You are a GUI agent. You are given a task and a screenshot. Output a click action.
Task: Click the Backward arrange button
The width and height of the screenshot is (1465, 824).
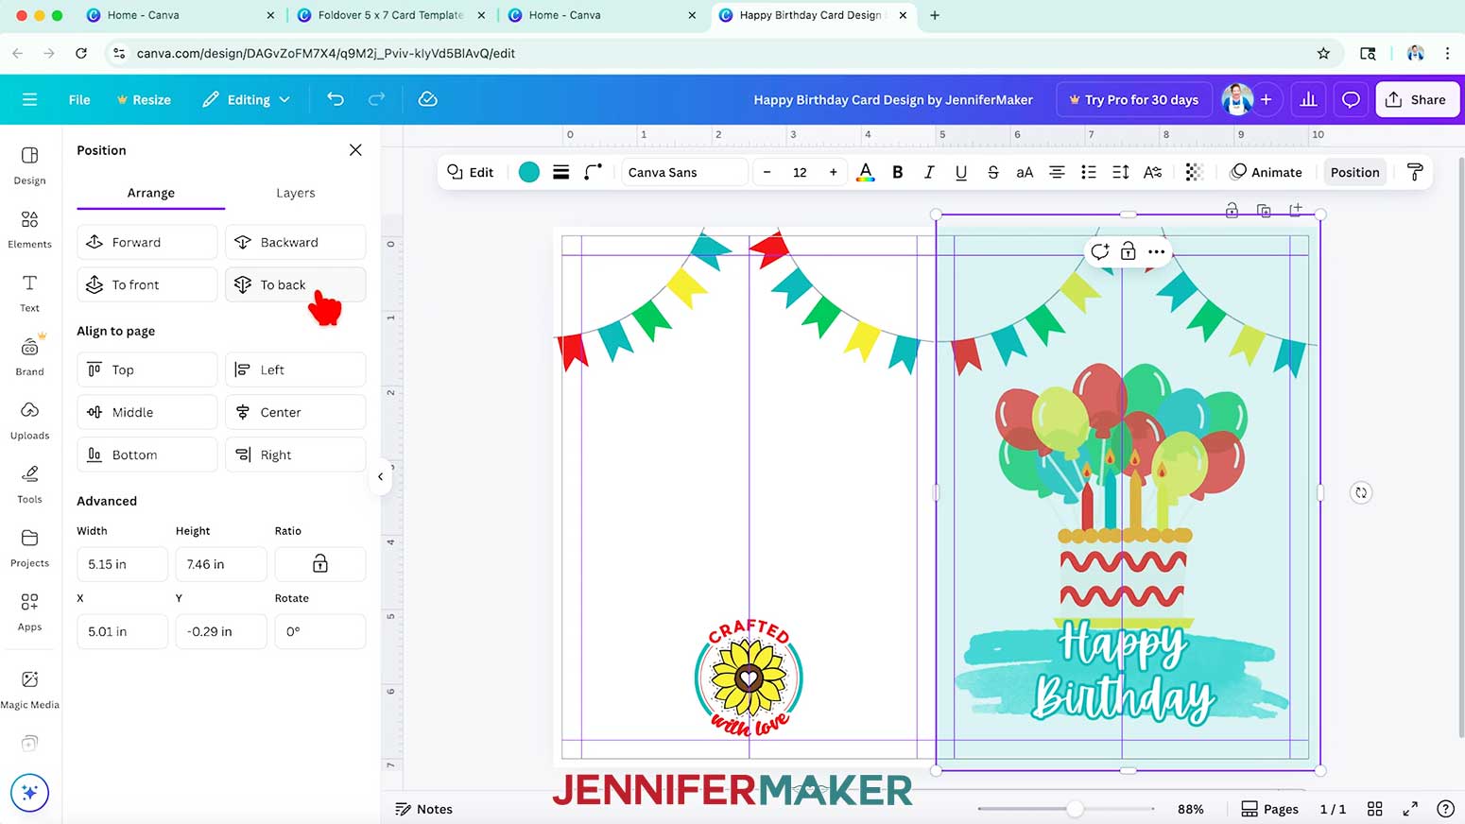pyautogui.click(x=296, y=242)
